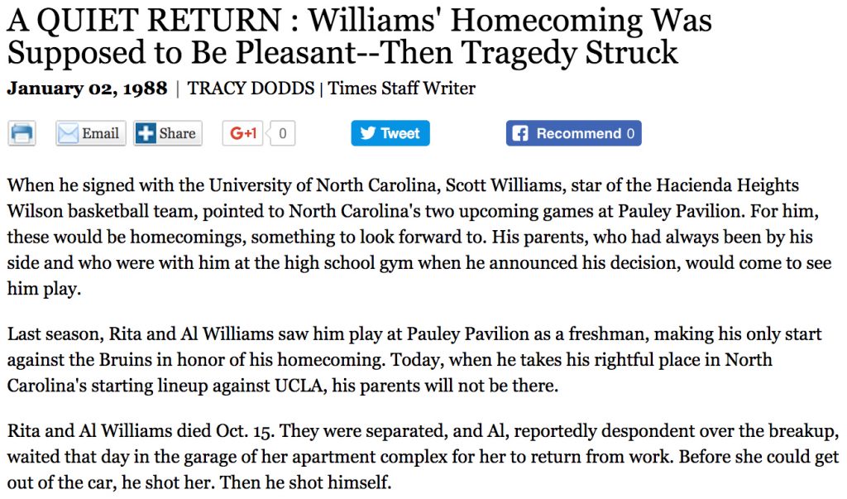Click author name TRACY DODDS
847x499 pixels.
click(251, 88)
